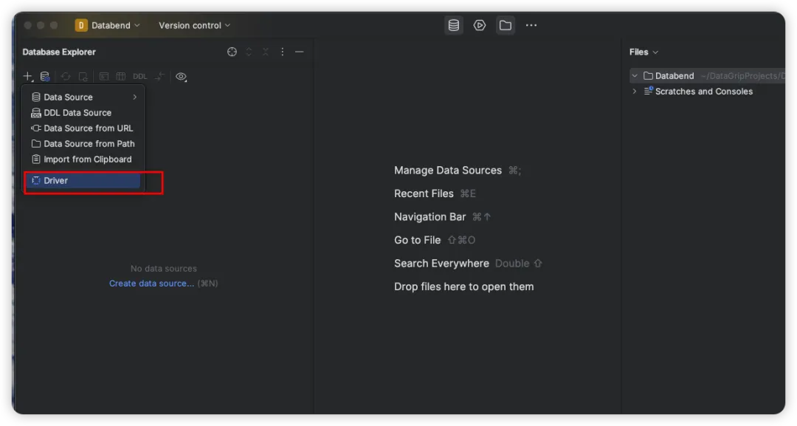Select the Data Source menu item
This screenshot has width=797, height=426.
[x=83, y=97]
